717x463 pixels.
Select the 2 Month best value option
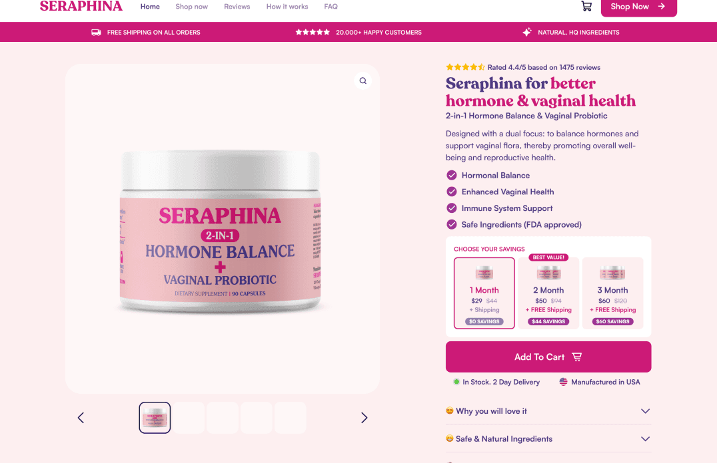pos(548,293)
